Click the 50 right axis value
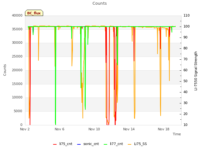 click(x=185, y=81)
